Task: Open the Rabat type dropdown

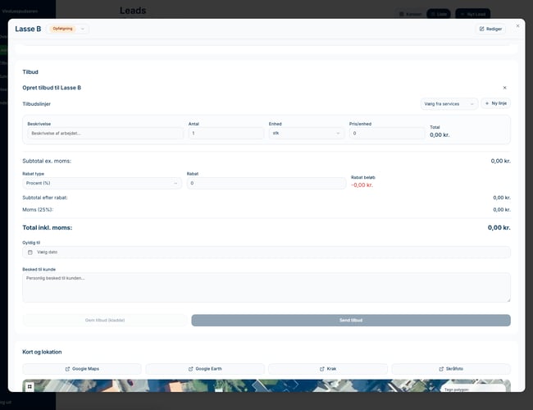Action: point(102,184)
